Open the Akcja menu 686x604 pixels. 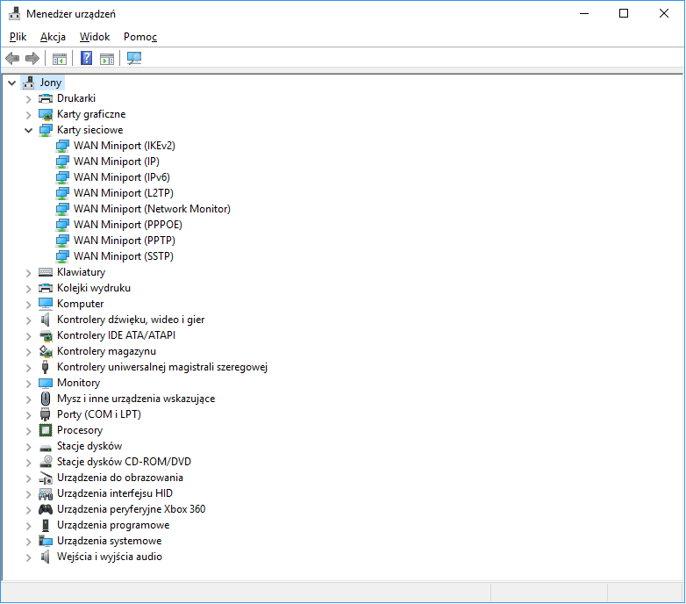click(53, 37)
